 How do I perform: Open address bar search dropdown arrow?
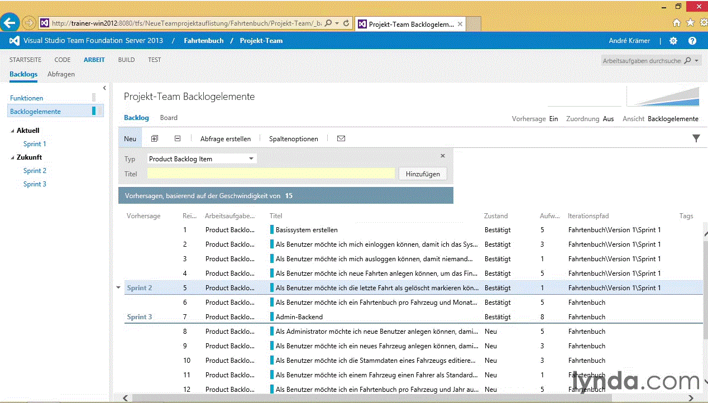pyautogui.click(x=337, y=23)
